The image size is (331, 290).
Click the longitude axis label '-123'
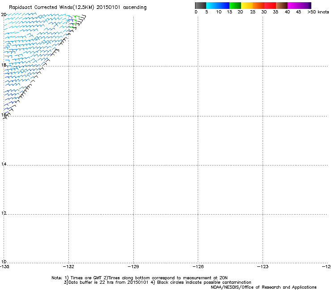pos(263,267)
